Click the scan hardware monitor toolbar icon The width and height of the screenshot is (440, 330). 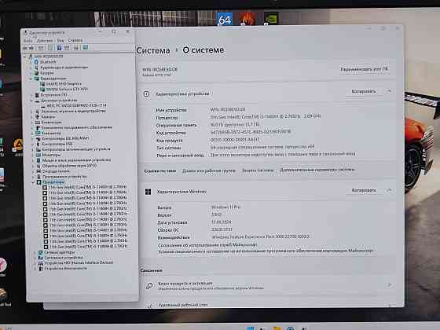tap(85, 47)
